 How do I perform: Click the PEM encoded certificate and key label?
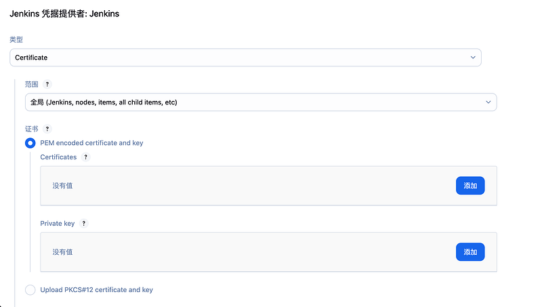tap(91, 143)
